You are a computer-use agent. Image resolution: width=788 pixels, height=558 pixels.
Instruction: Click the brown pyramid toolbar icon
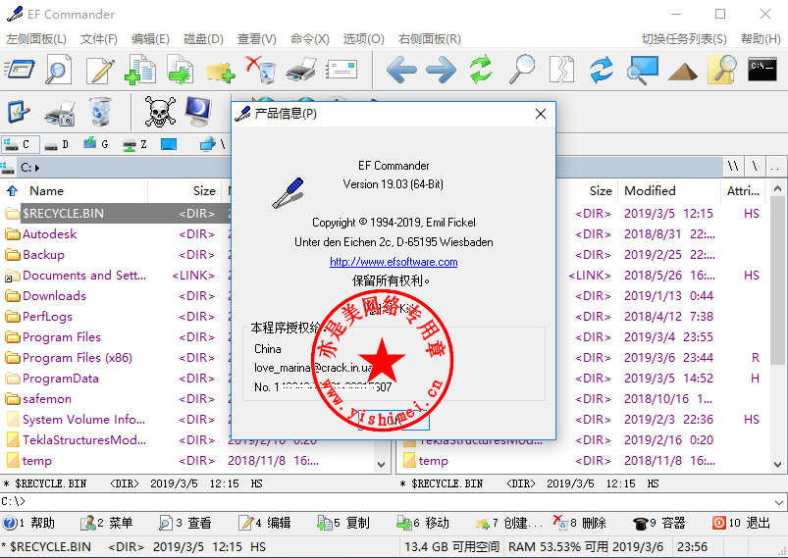pos(682,72)
